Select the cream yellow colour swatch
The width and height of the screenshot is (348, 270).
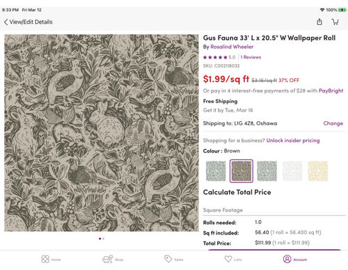point(318,171)
